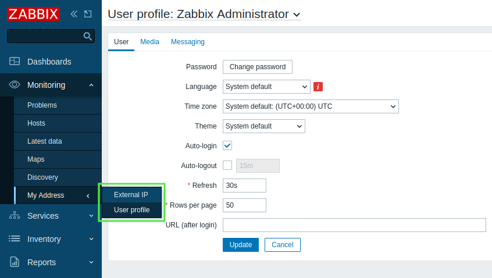Click the Password label text

click(x=201, y=67)
